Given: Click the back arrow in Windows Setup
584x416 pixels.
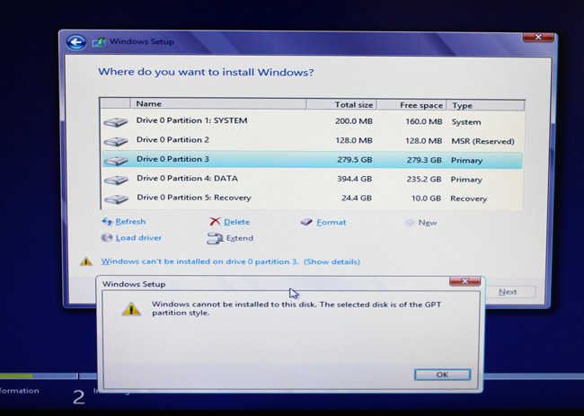Looking at the screenshot, I should click(76, 42).
